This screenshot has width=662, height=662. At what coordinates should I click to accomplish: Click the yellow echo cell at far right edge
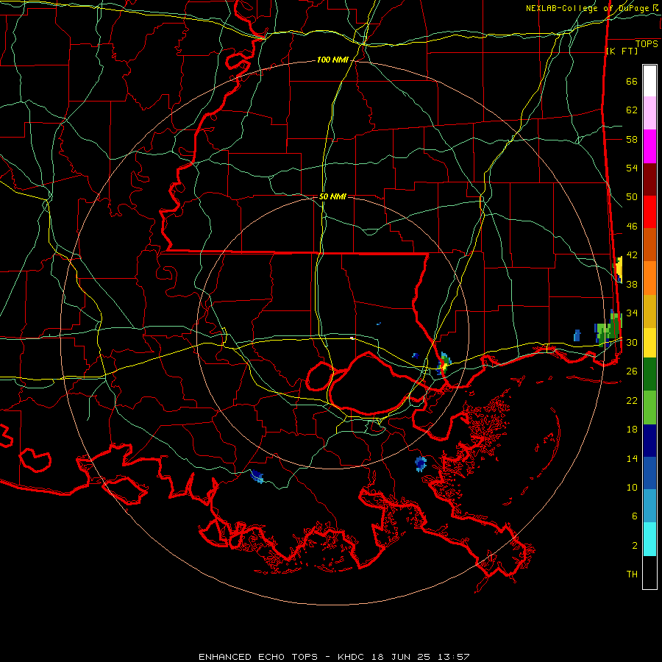(x=618, y=269)
